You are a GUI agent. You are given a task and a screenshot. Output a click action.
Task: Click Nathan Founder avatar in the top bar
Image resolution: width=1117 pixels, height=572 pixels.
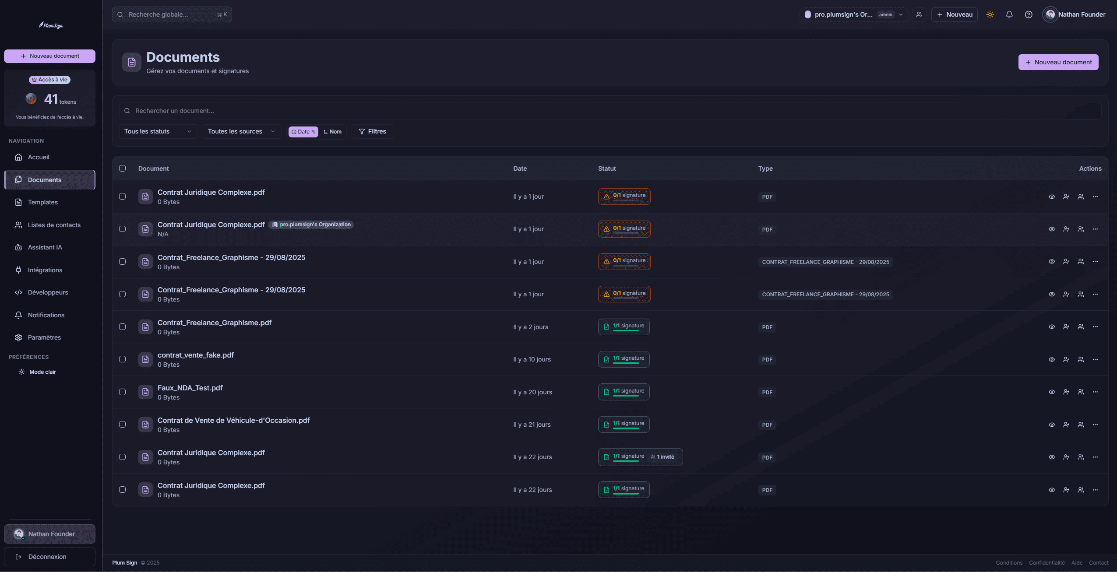tap(1050, 14)
